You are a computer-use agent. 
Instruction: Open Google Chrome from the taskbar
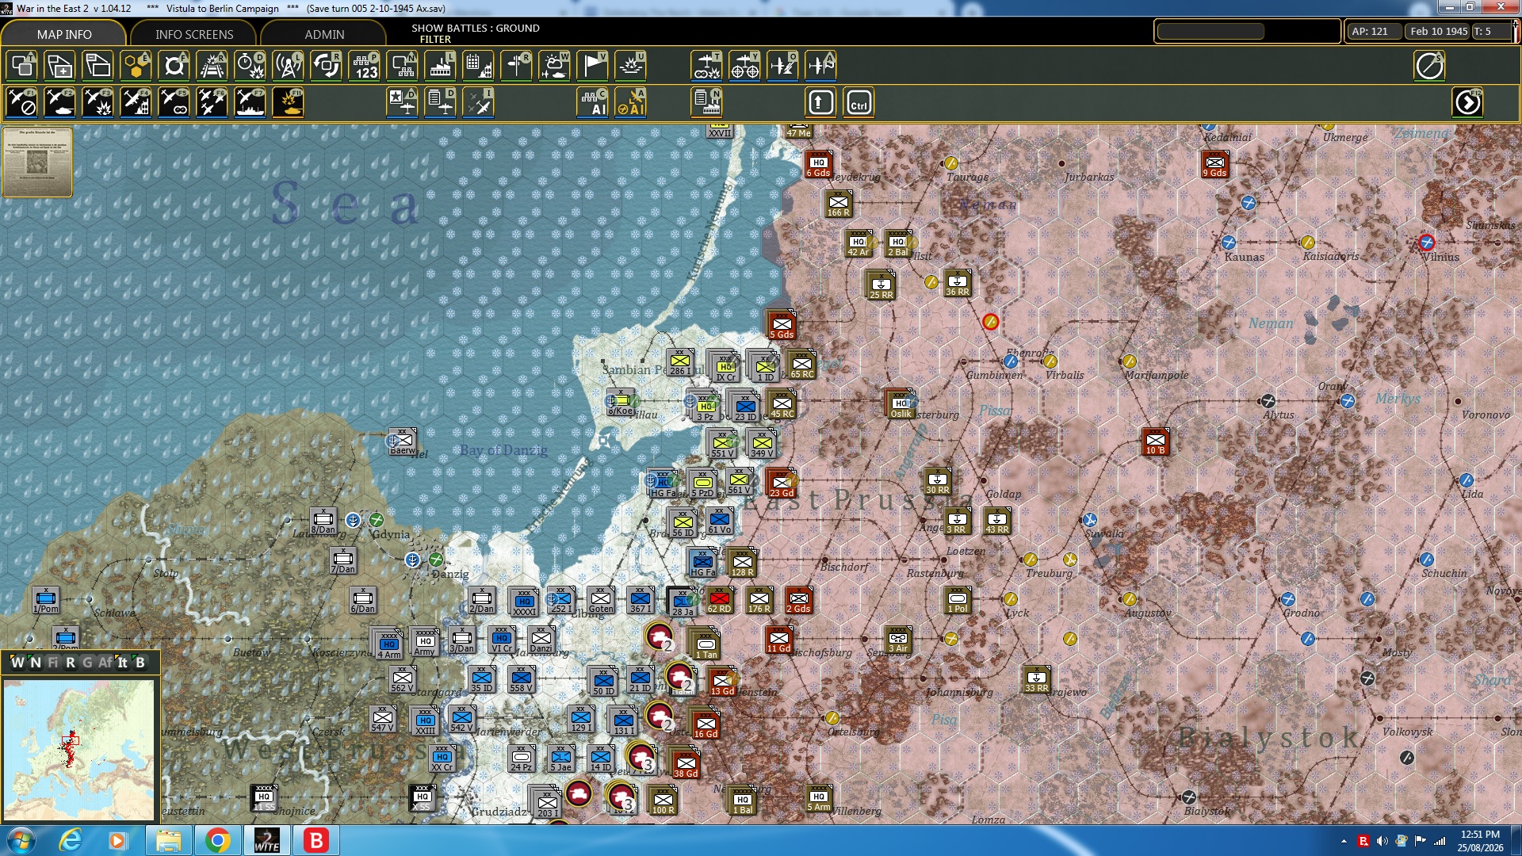[x=217, y=840]
